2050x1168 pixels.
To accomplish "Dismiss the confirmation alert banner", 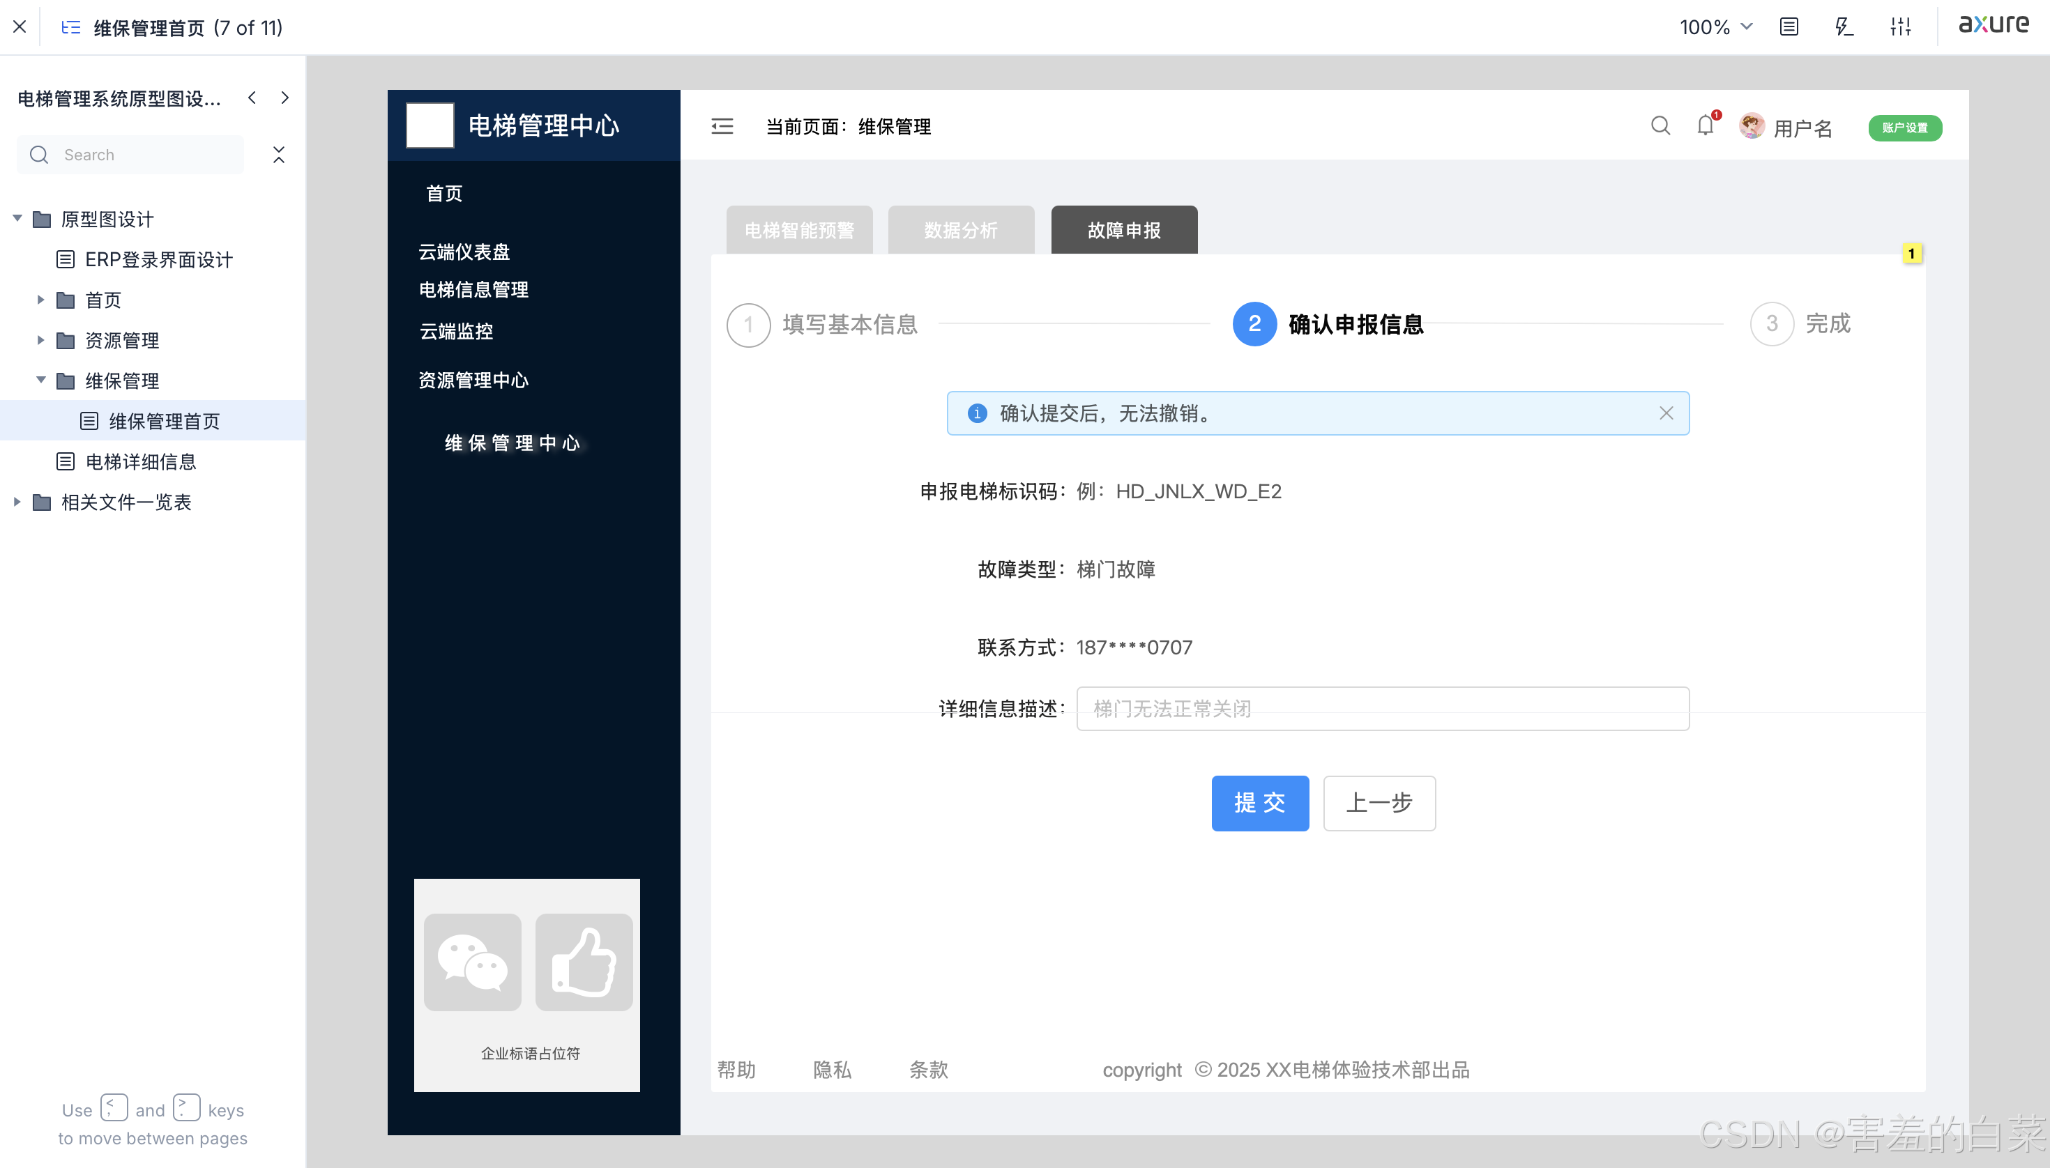I will pos(1666,413).
